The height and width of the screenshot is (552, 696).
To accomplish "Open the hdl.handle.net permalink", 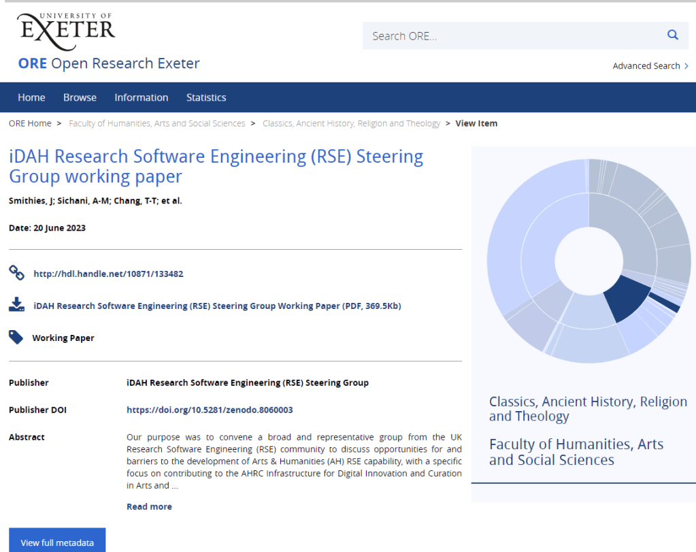I will [108, 274].
